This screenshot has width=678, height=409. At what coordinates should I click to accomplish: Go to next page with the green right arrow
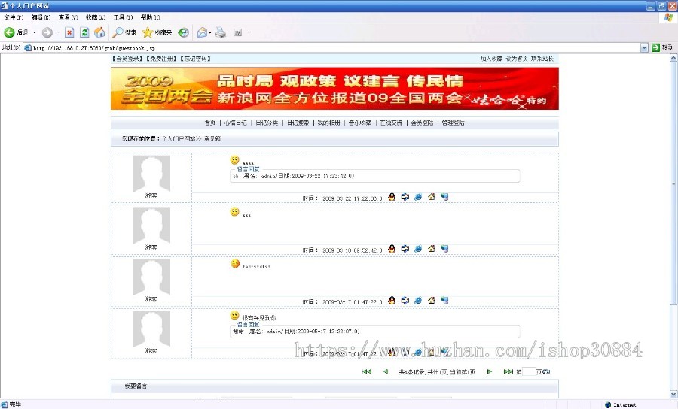point(490,371)
